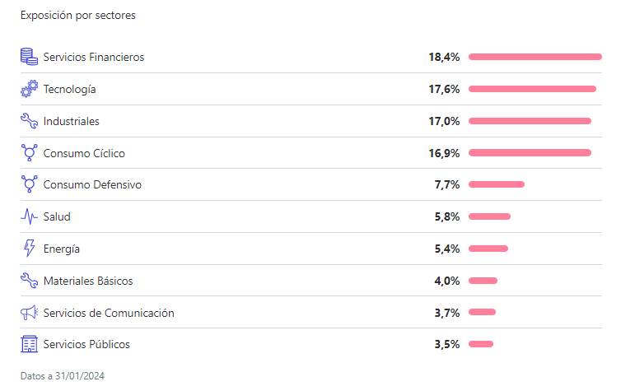Image resolution: width=621 pixels, height=386 pixels.
Task: Click the Exposición por sectores heading
Action: tap(78, 16)
